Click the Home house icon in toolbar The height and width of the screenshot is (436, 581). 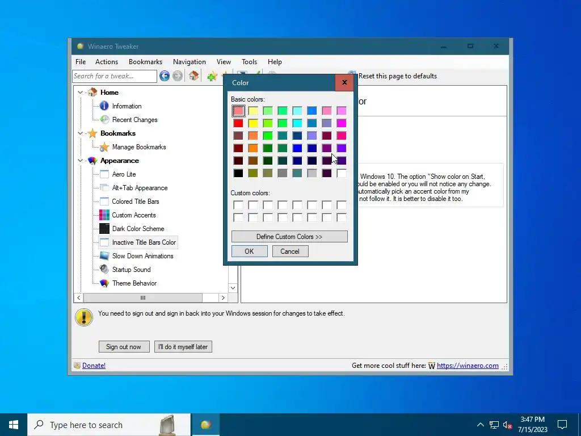pyautogui.click(x=193, y=76)
